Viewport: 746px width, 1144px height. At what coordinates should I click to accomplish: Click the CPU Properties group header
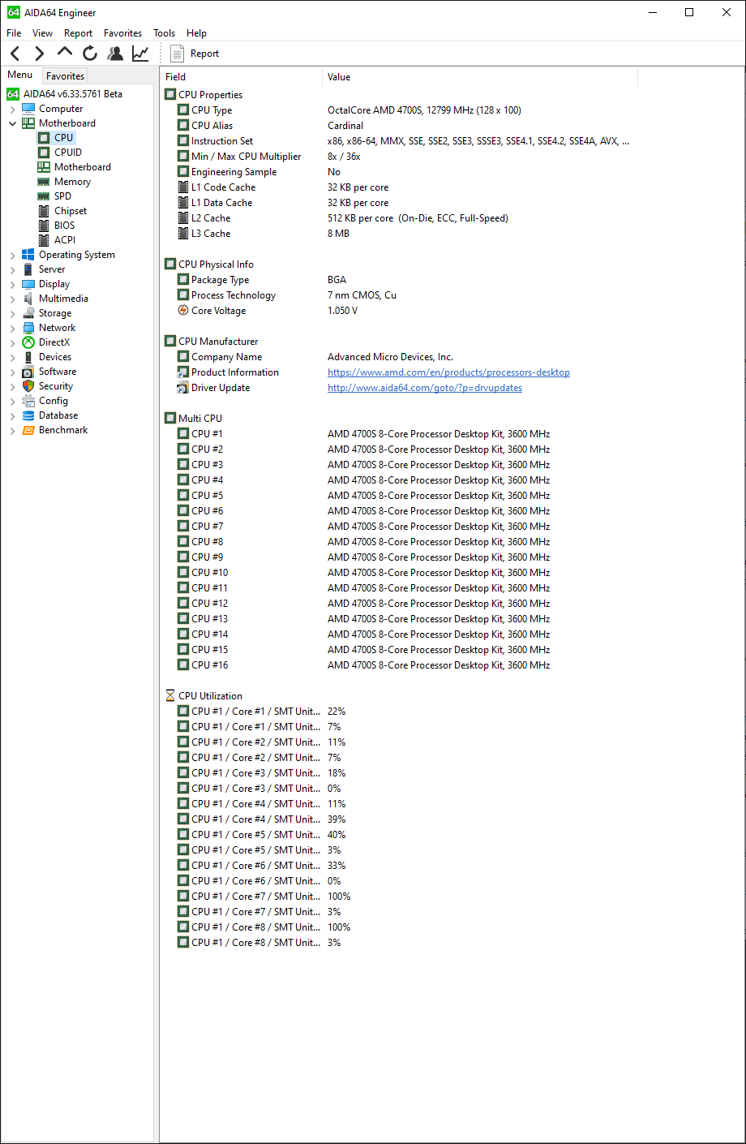[210, 95]
